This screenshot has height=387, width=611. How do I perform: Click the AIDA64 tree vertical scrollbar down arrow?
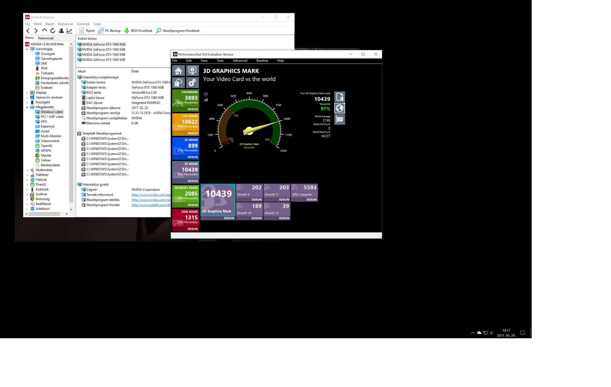pyautogui.click(x=71, y=209)
